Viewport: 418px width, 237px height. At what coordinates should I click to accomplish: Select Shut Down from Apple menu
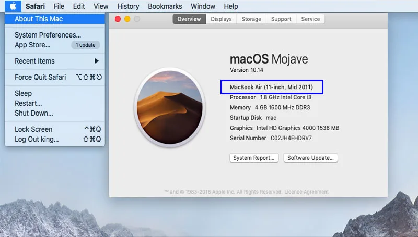click(55, 113)
